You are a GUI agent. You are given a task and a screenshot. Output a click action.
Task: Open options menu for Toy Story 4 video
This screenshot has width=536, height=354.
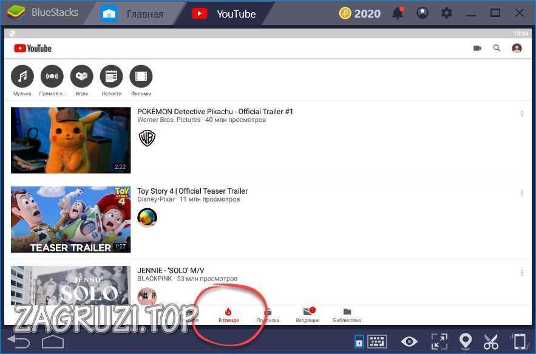click(x=521, y=193)
